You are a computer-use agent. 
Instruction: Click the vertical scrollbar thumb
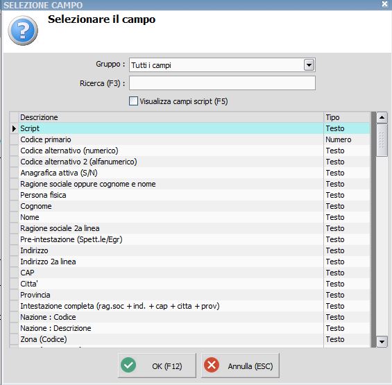[382, 140]
